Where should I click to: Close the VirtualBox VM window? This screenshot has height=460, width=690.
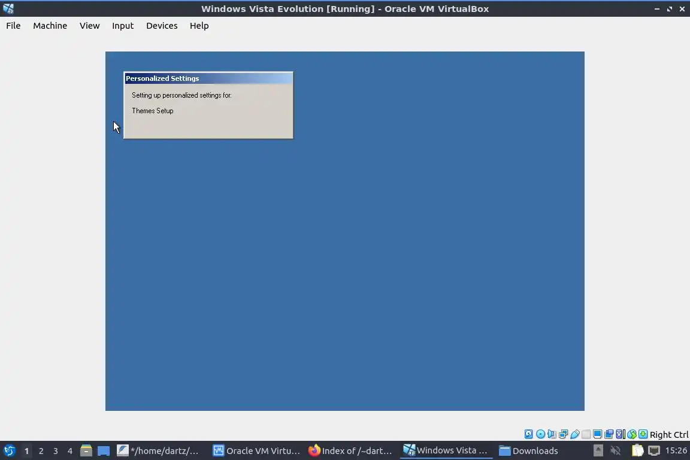coord(682,9)
